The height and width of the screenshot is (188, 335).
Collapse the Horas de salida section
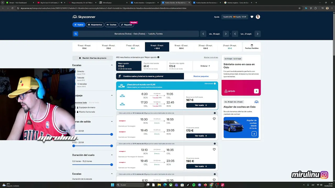point(112,122)
